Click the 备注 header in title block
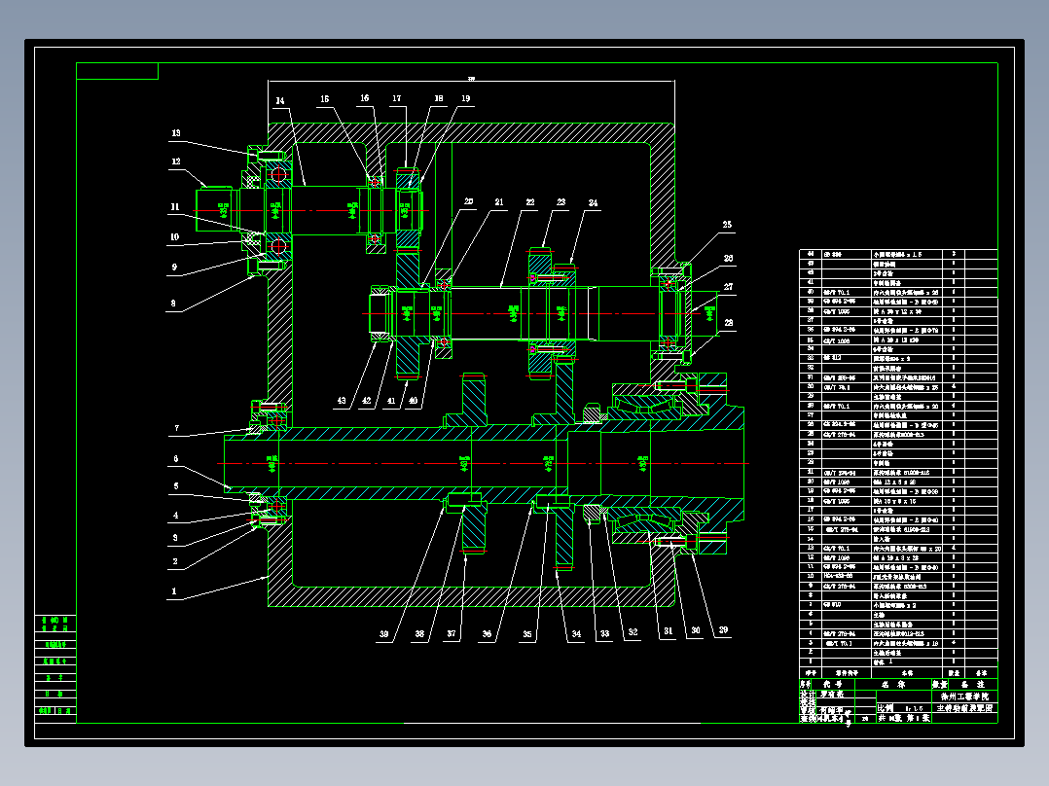This screenshot has width=1049, height=786. 973,684
